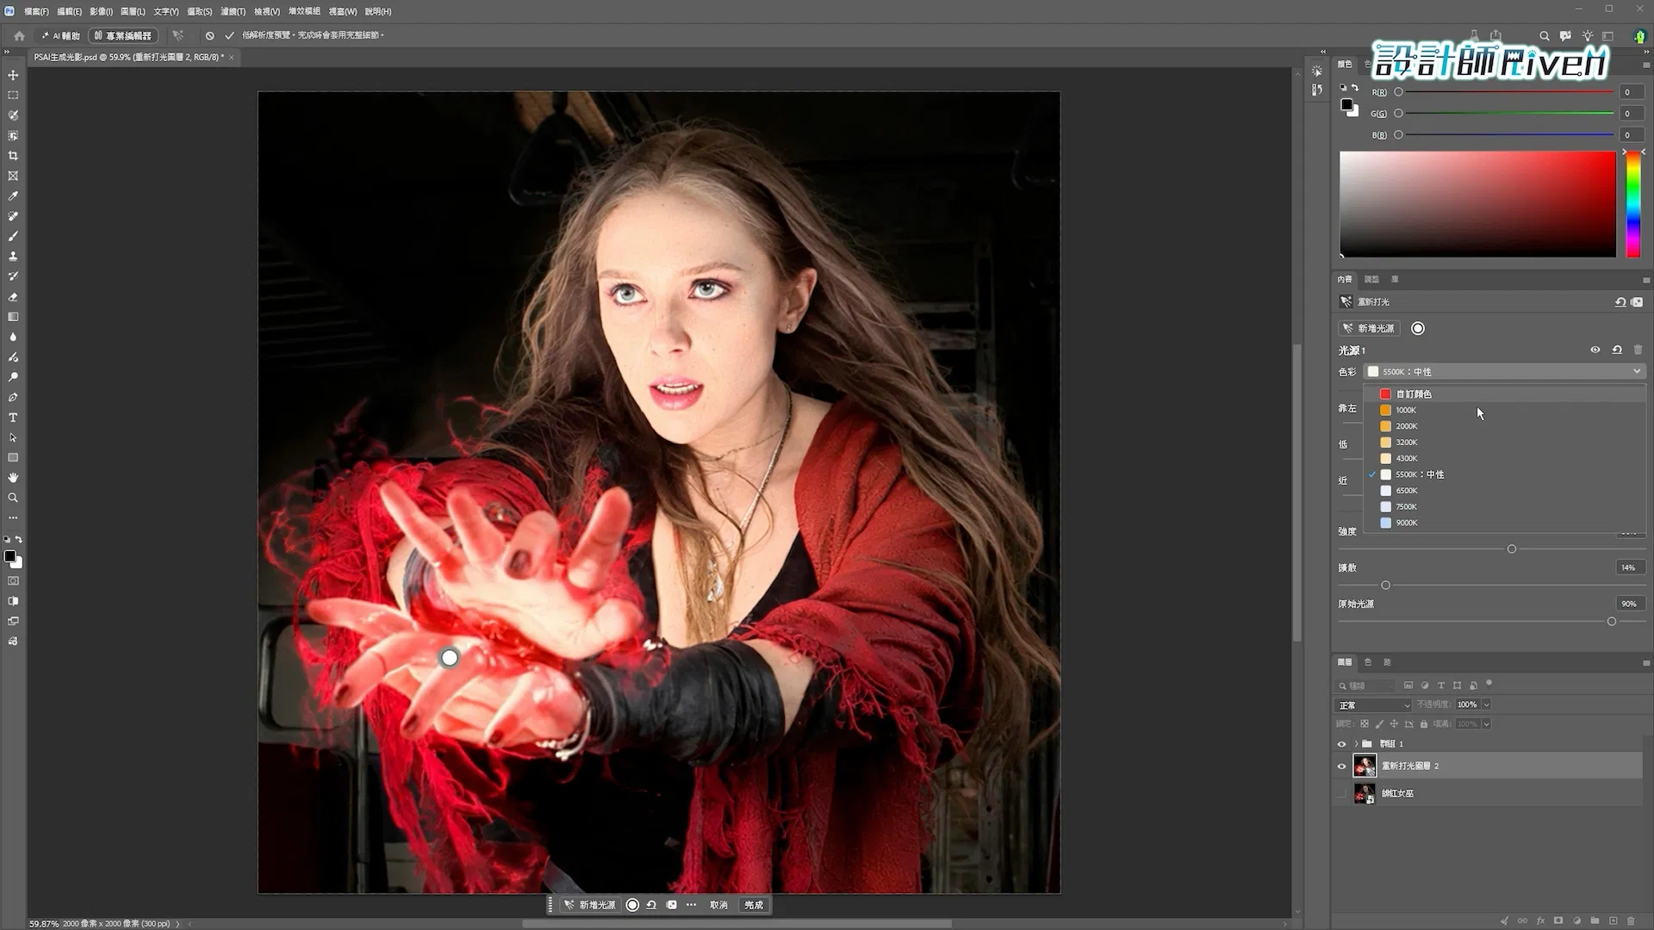Viewport: 1654px width, 930px height.
Task: Show the 緋紅女巫 layer
Action: coord(1341,793)
